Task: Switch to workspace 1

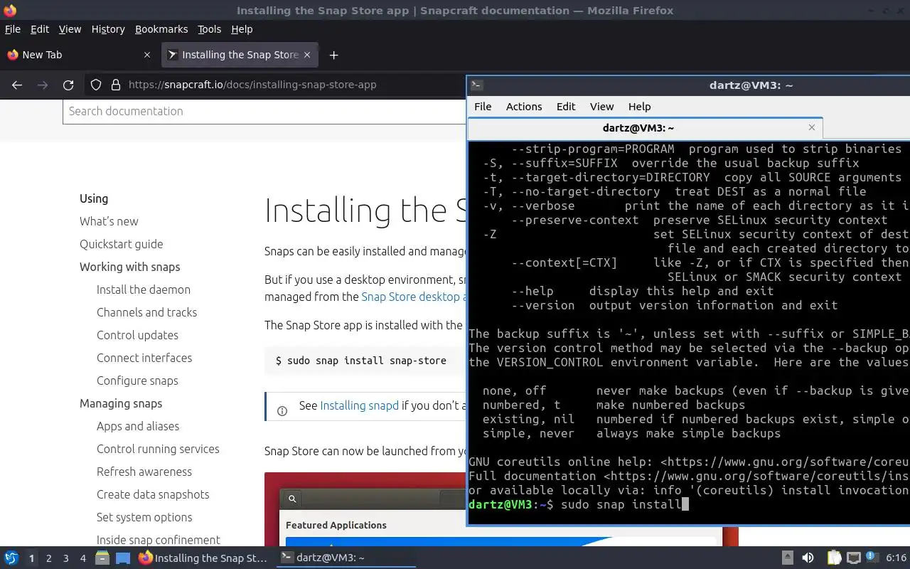Action: click(31, 558)
